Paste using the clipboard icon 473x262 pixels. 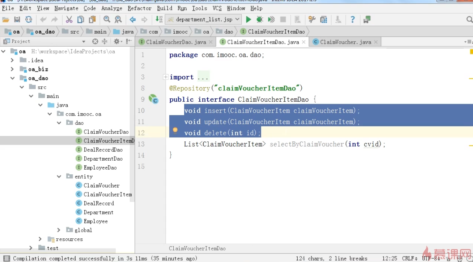(92, 20)
